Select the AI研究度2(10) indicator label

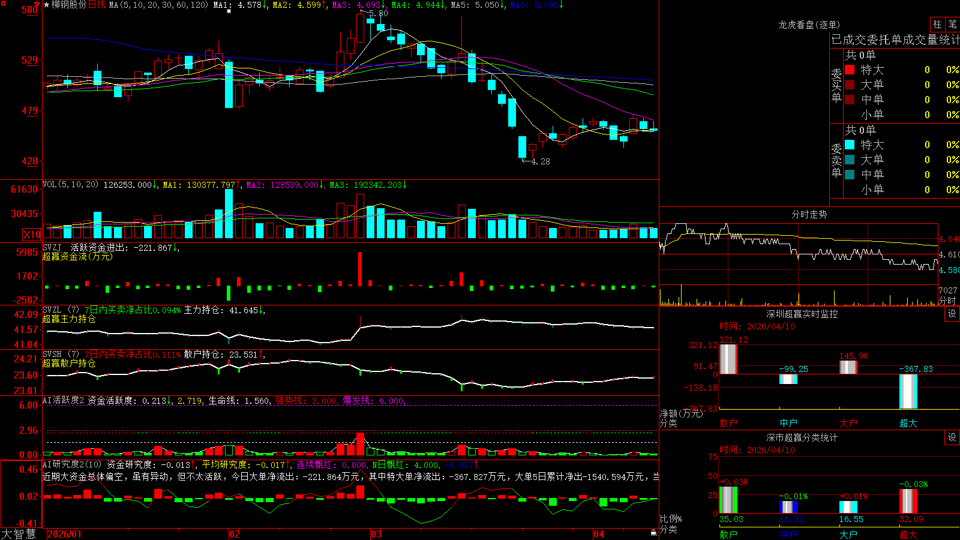coord(72,464)
